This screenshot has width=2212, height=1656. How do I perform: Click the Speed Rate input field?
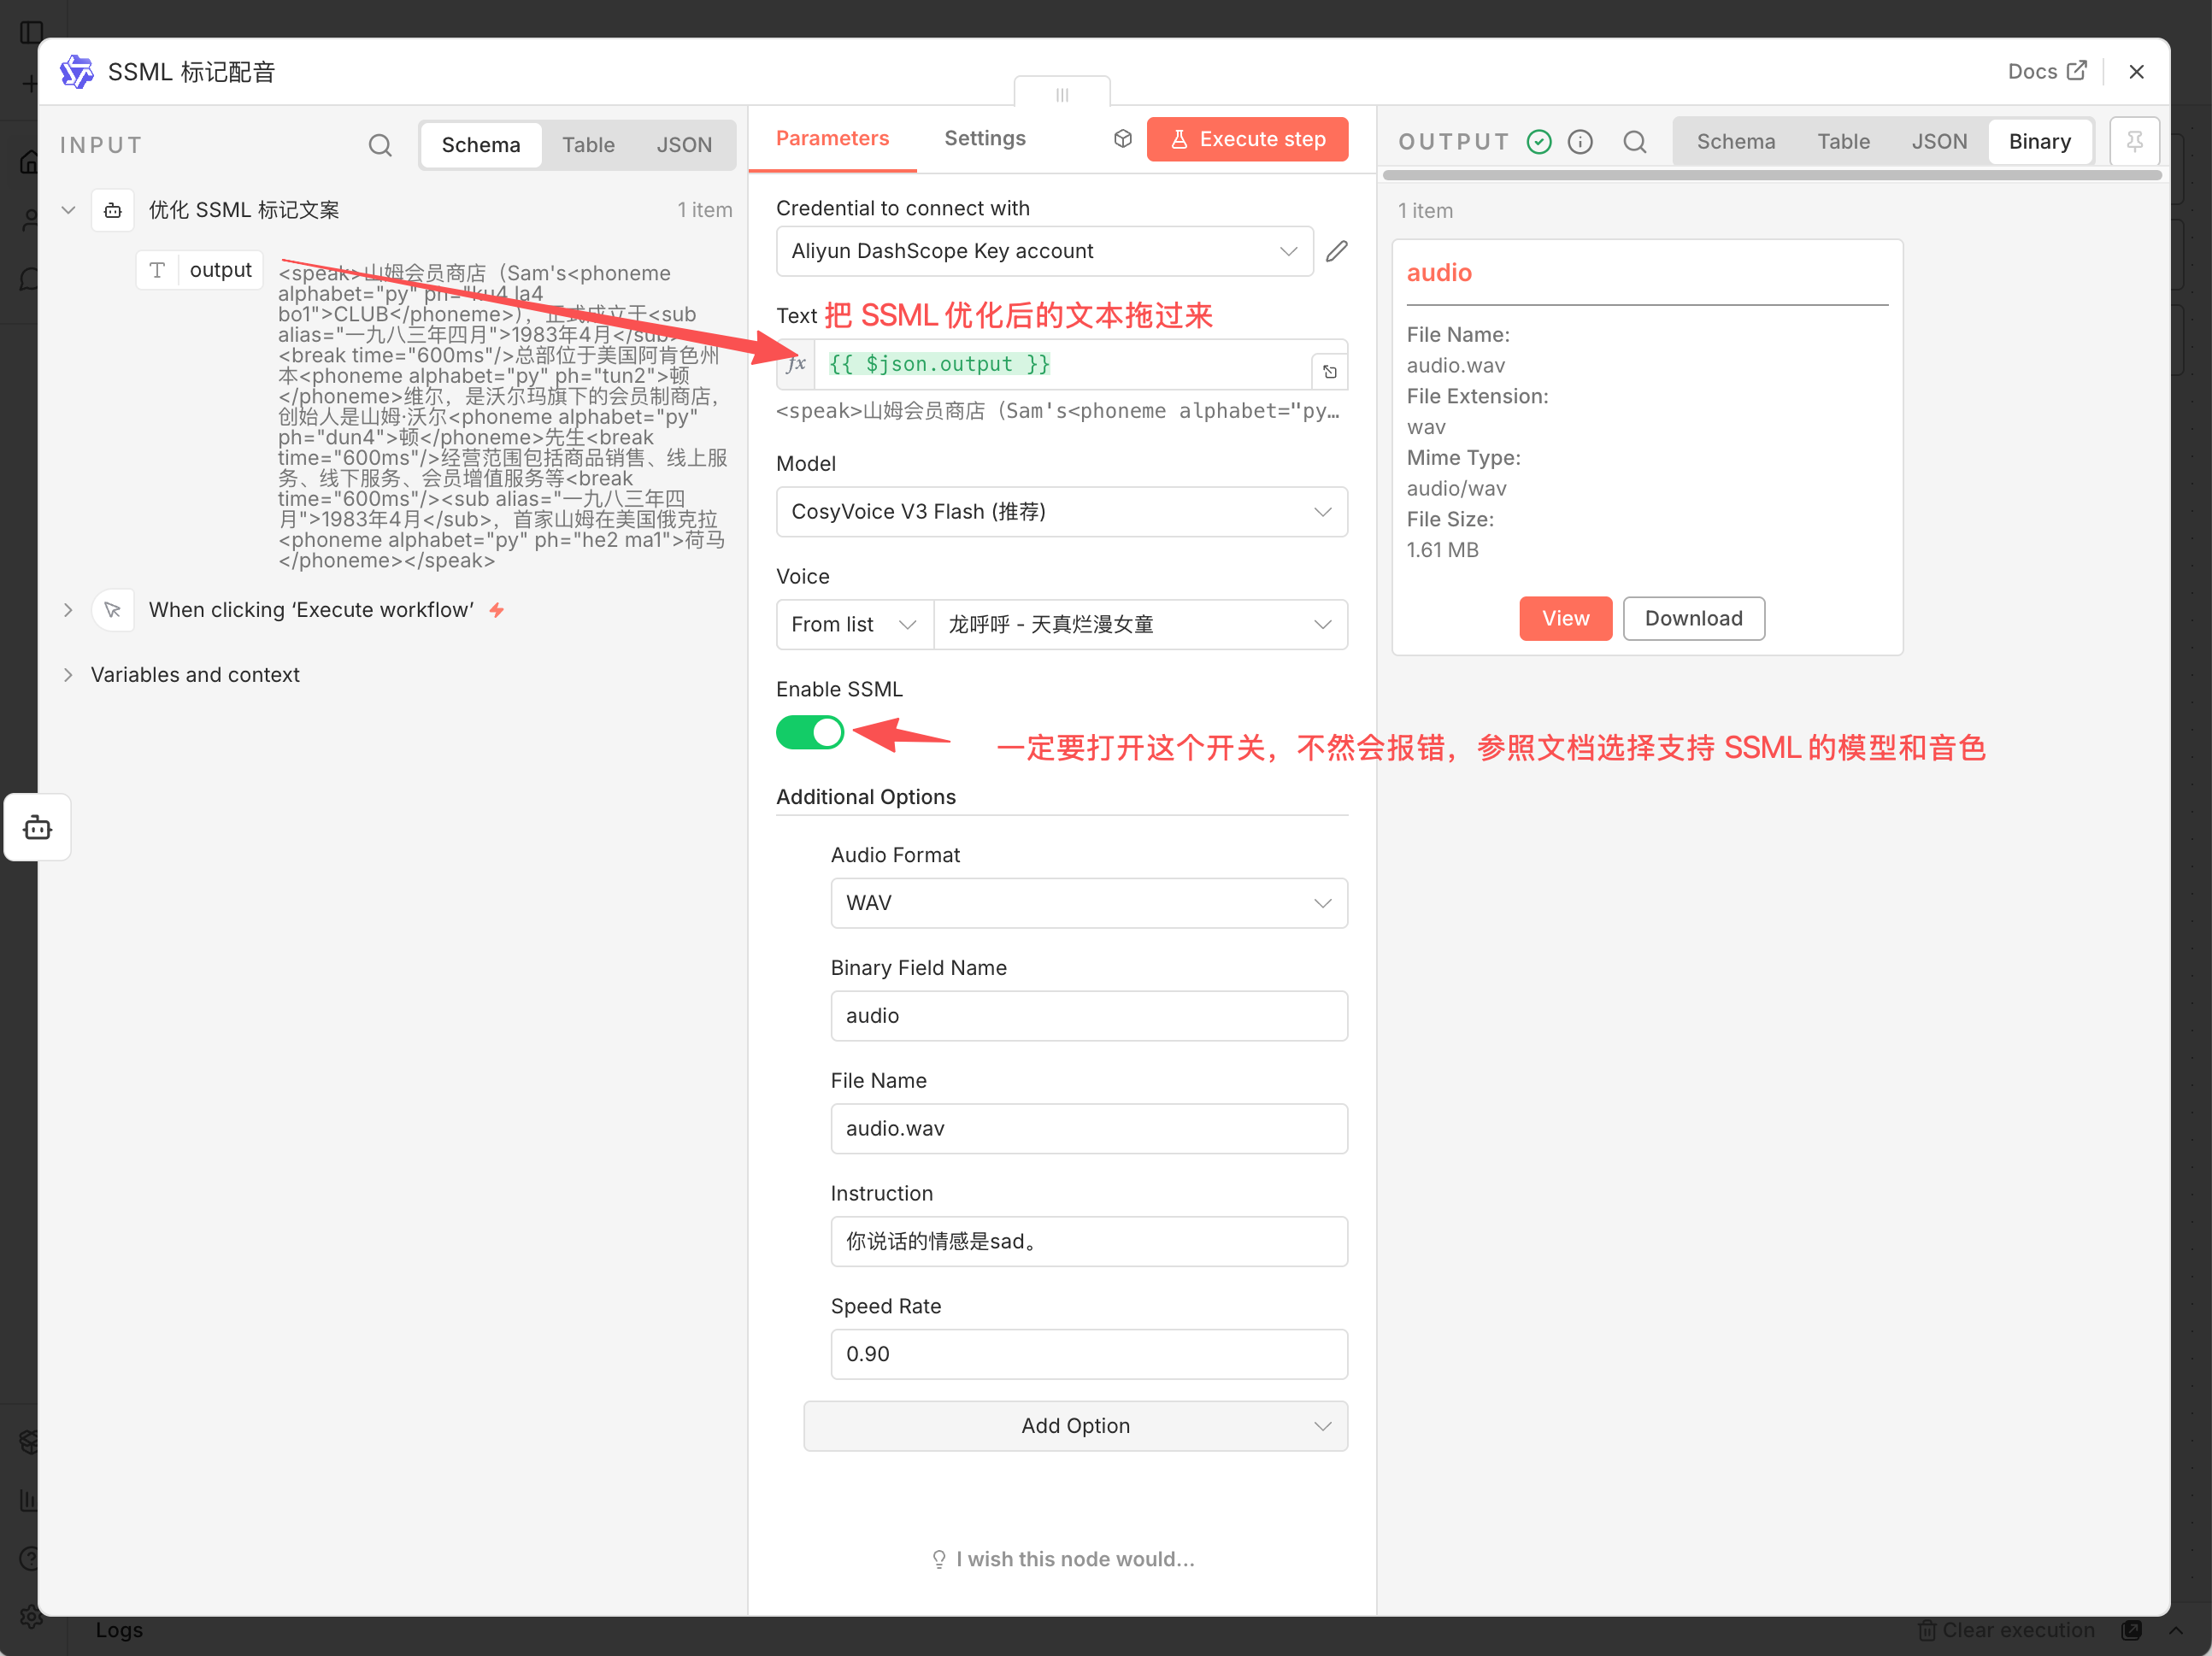[x=1088, y=1354]
